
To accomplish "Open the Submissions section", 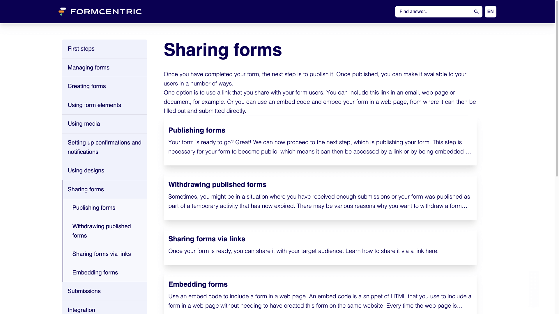I will 84,291.
